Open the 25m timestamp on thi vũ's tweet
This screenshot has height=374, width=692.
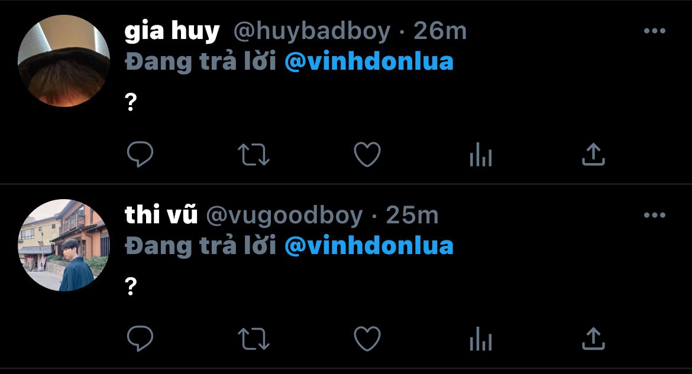(x=412, y=215)
